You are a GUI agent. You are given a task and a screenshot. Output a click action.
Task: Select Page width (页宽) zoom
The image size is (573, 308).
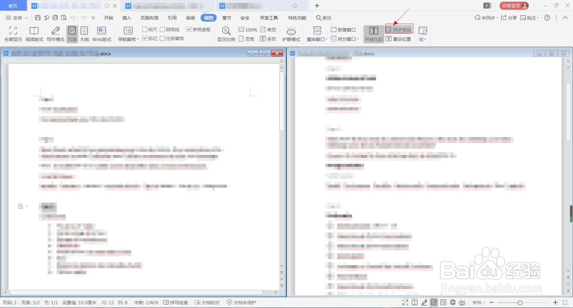246,39
